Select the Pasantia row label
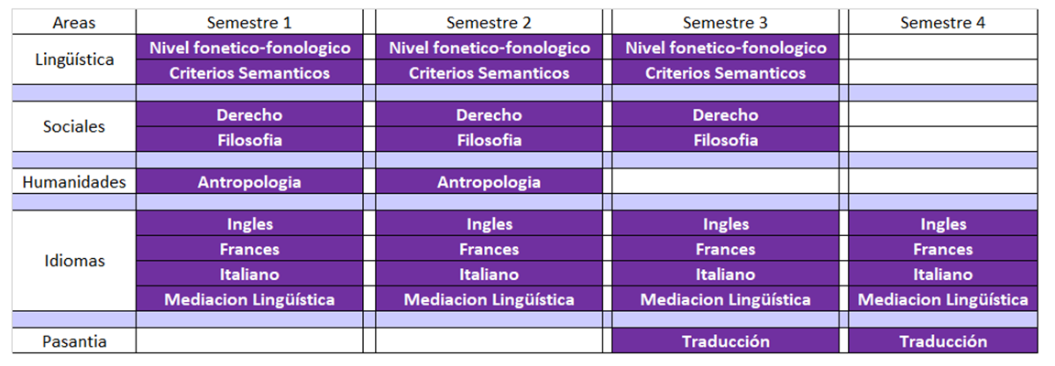This screenshot has height=366, width=1055. pos(74,341)
